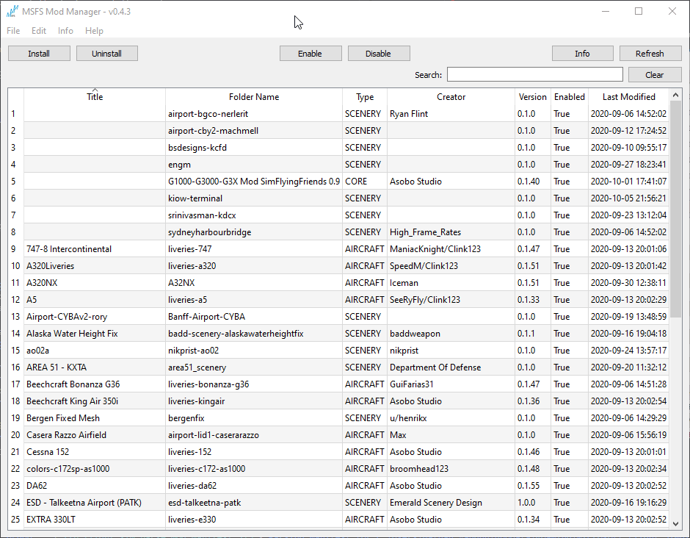The image size is (690, 538).
Task: Select the Cessna 152 title
Action: [x=95, y=451]
